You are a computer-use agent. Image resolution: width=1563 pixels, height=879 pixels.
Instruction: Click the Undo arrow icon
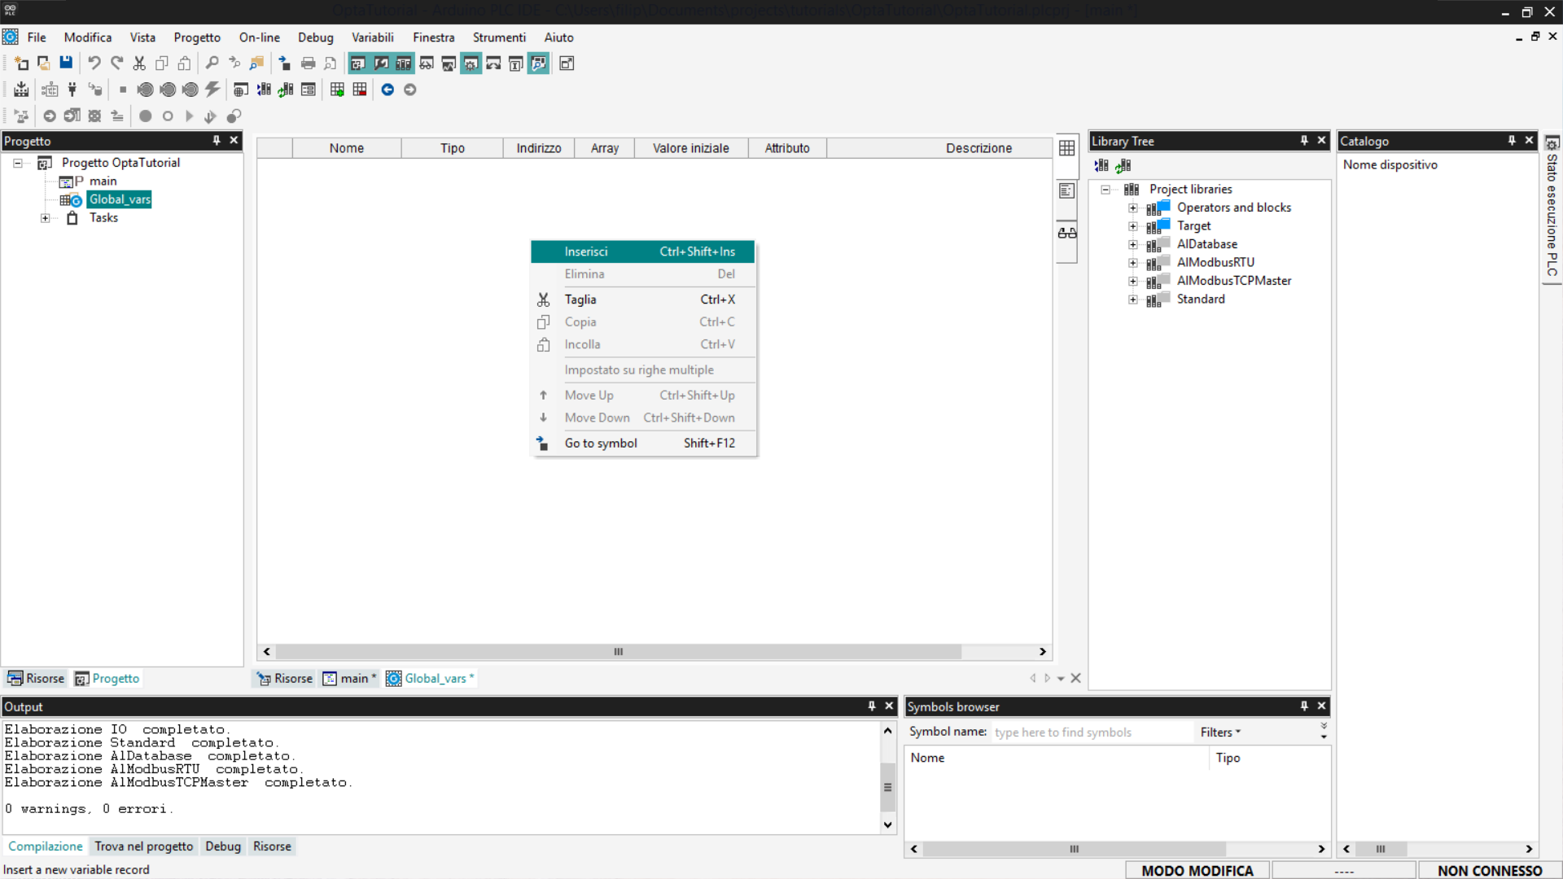[x=94, y=63]
